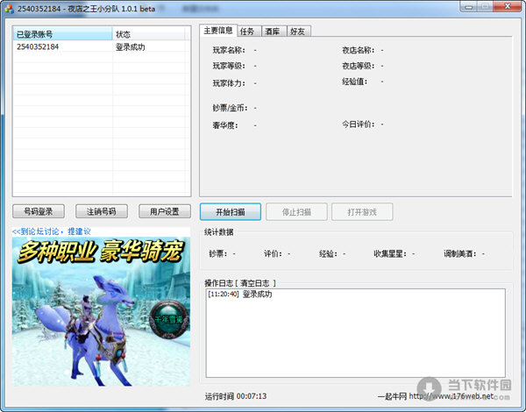The image size is (526, 412).
Task: Open the 任务 tab
Action: [x=247, y=32]
